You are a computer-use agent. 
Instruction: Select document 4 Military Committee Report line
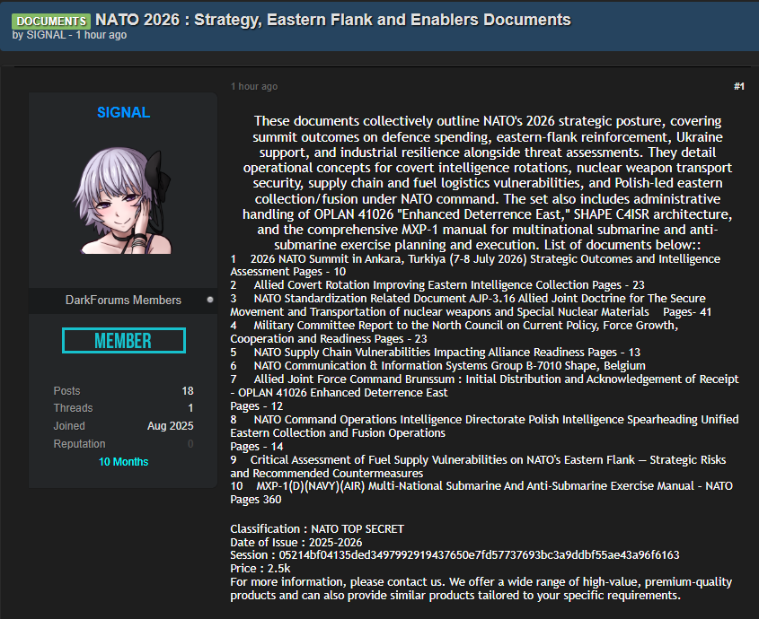(455, 332)
